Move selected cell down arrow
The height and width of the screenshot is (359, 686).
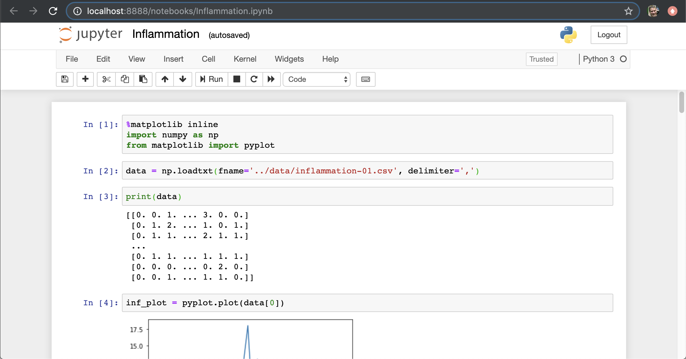(x=183, y=79)
